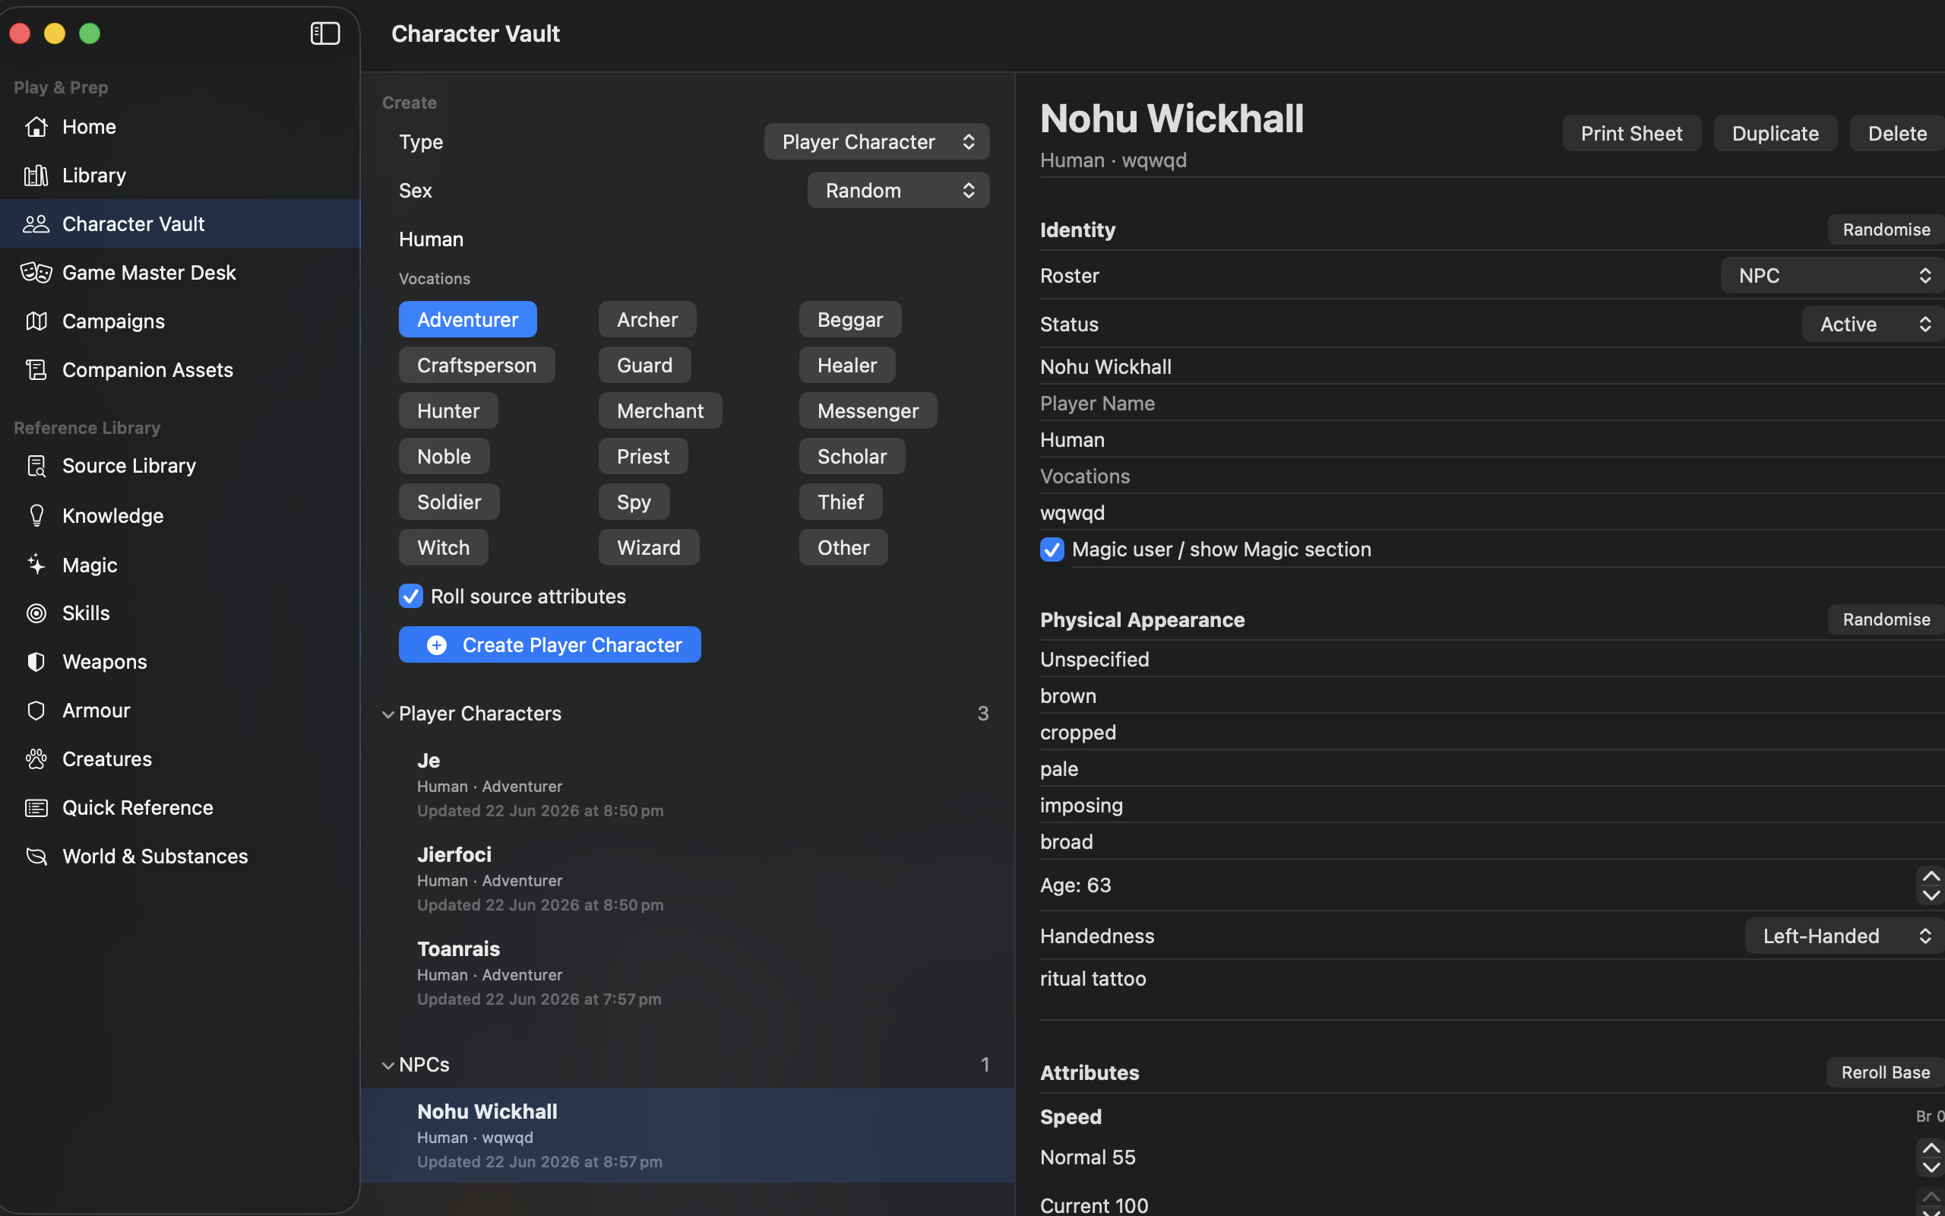Open the Roster NPC dropdown
This screenshot has height=1216, width=1945.
(x=1833, y=275)
